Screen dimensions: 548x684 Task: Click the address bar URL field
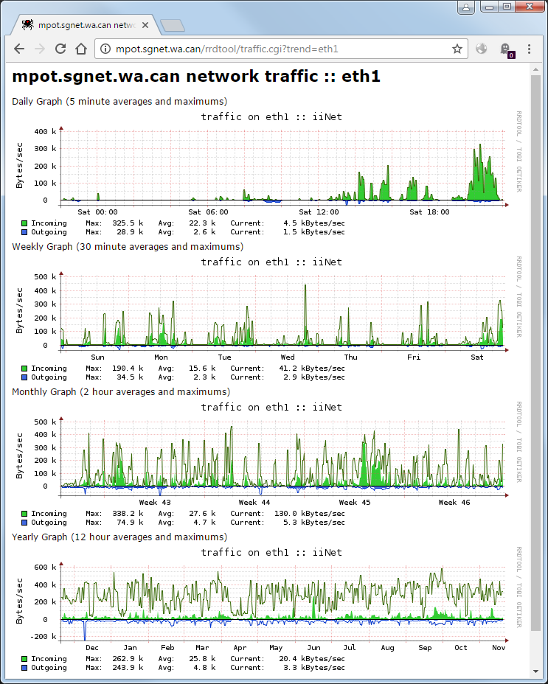281,49
